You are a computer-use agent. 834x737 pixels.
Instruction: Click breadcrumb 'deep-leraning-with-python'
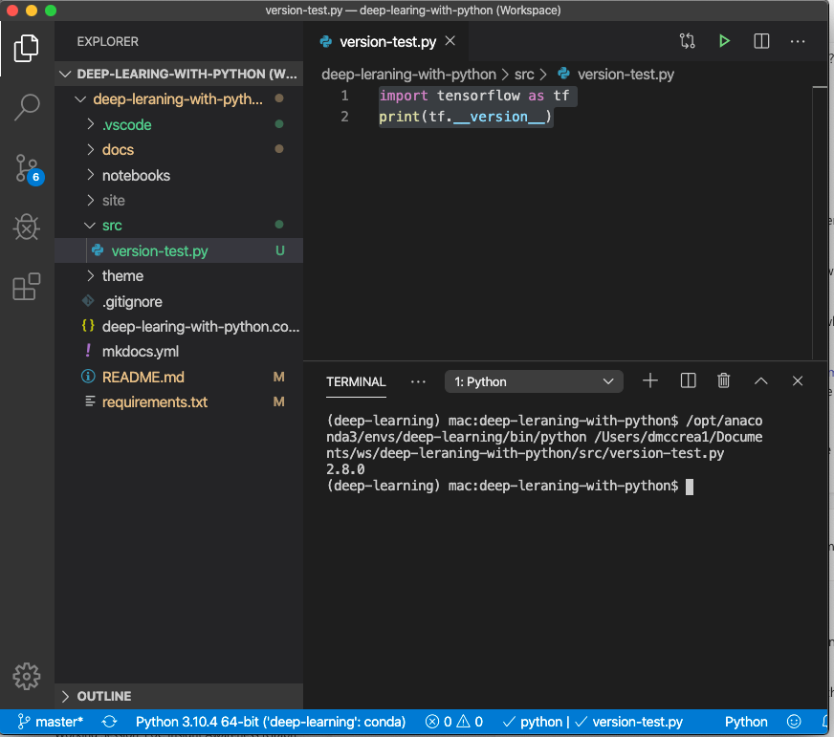point(408,74)
